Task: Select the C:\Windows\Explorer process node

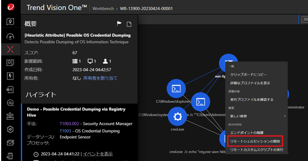Action: coord(176,89)
